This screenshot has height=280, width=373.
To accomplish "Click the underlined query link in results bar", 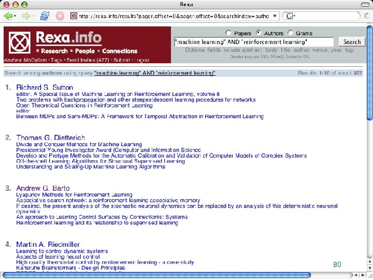I will click(x=154, y=73).
